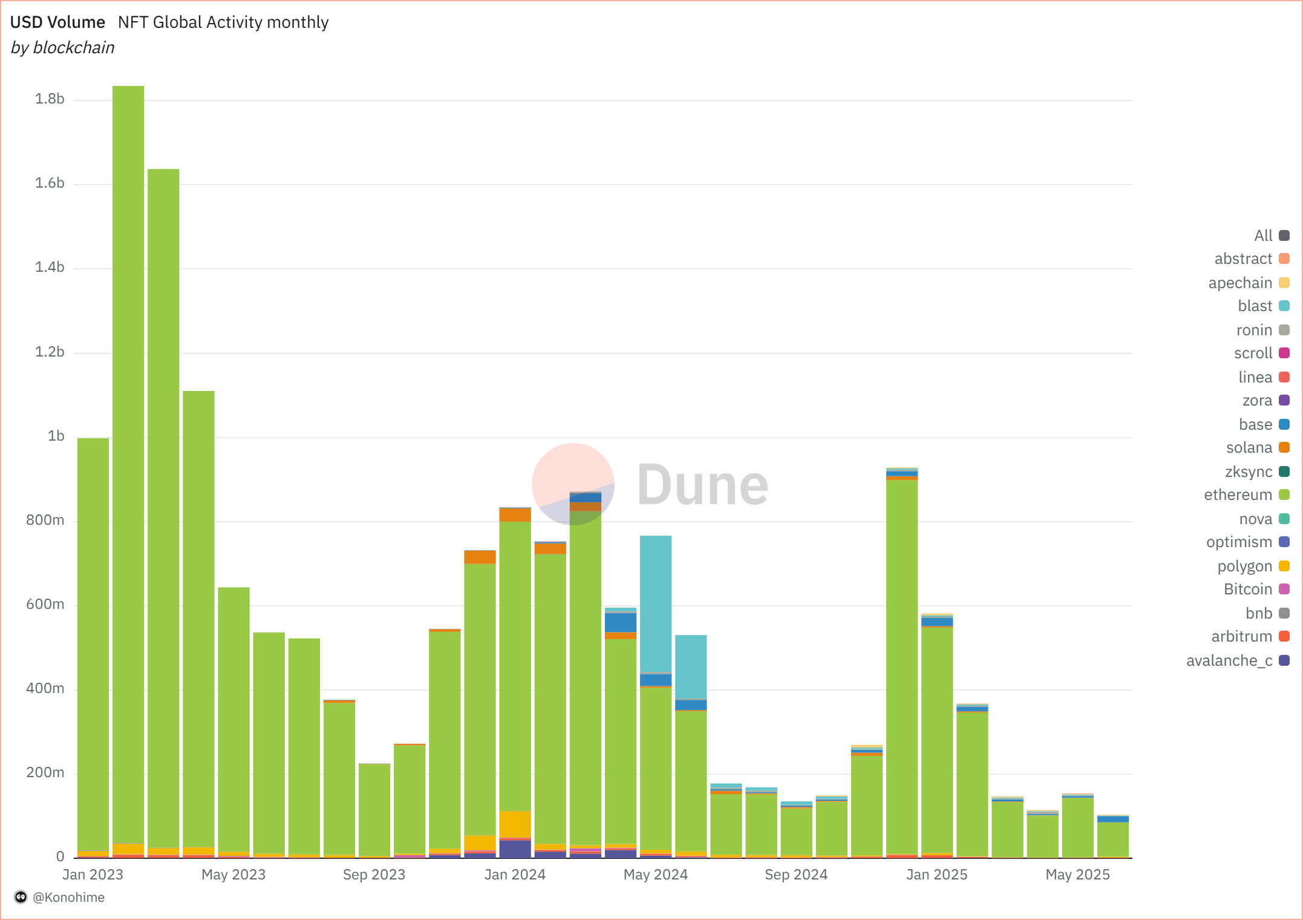
Task: Click the All legend color swatch
Action: pyautogui.click(x=1284, y=235)
